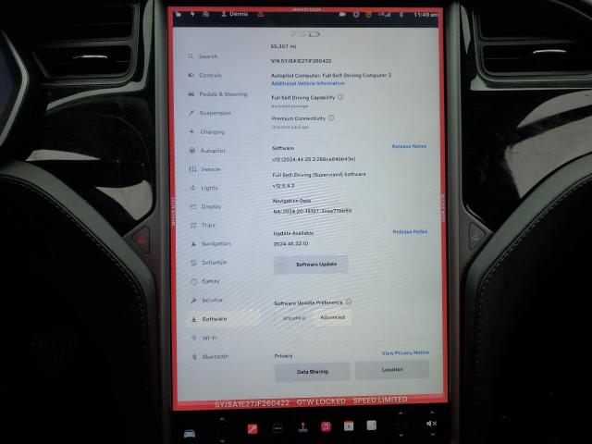Viewport: 592px width, 444px height.
Task: Select the Standard update preference
Action: tap(294, 318)
